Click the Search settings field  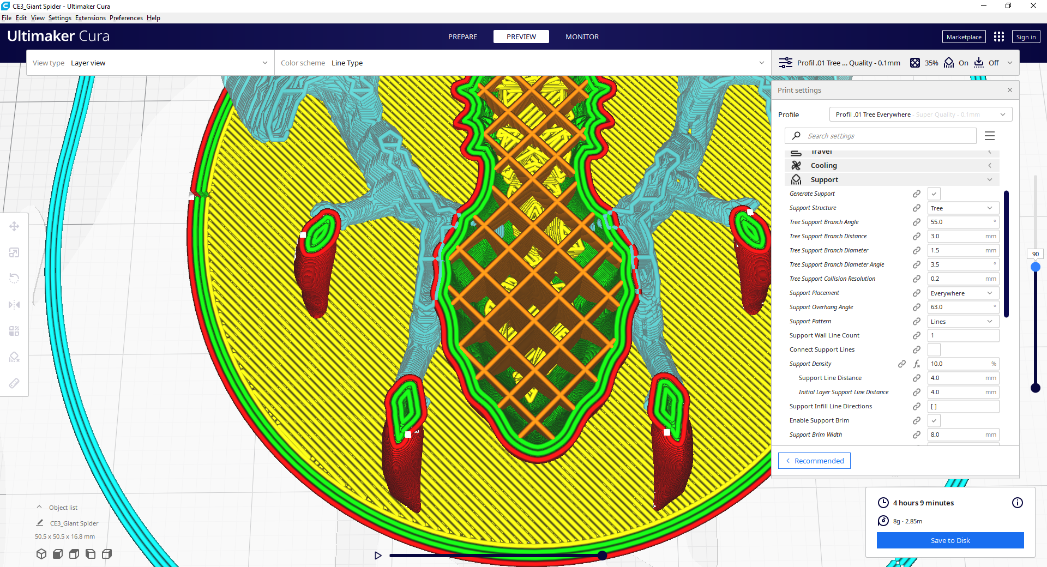pos(881,136)
